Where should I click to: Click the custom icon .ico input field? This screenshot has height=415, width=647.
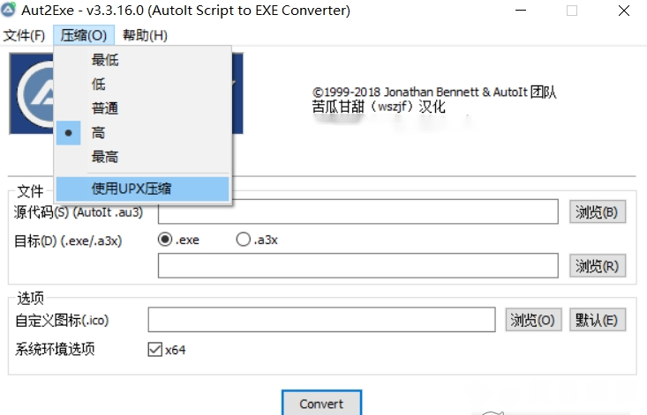(322, 320)
